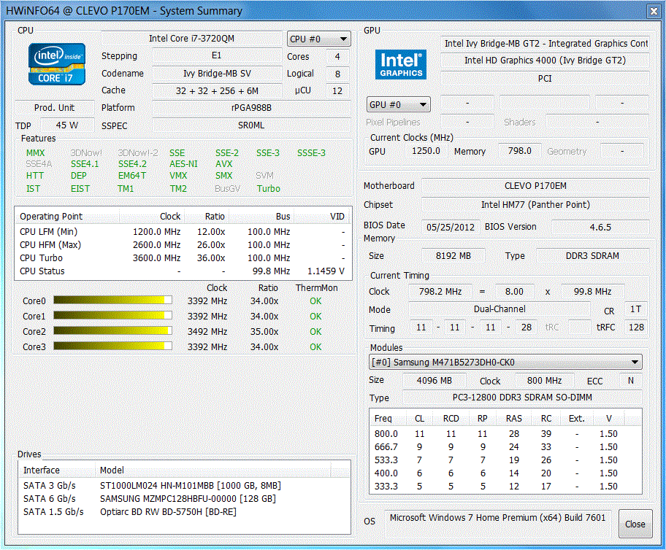Click the Ivy Bridge-MB SV codename field
The image size is (666, 550).
217,74
